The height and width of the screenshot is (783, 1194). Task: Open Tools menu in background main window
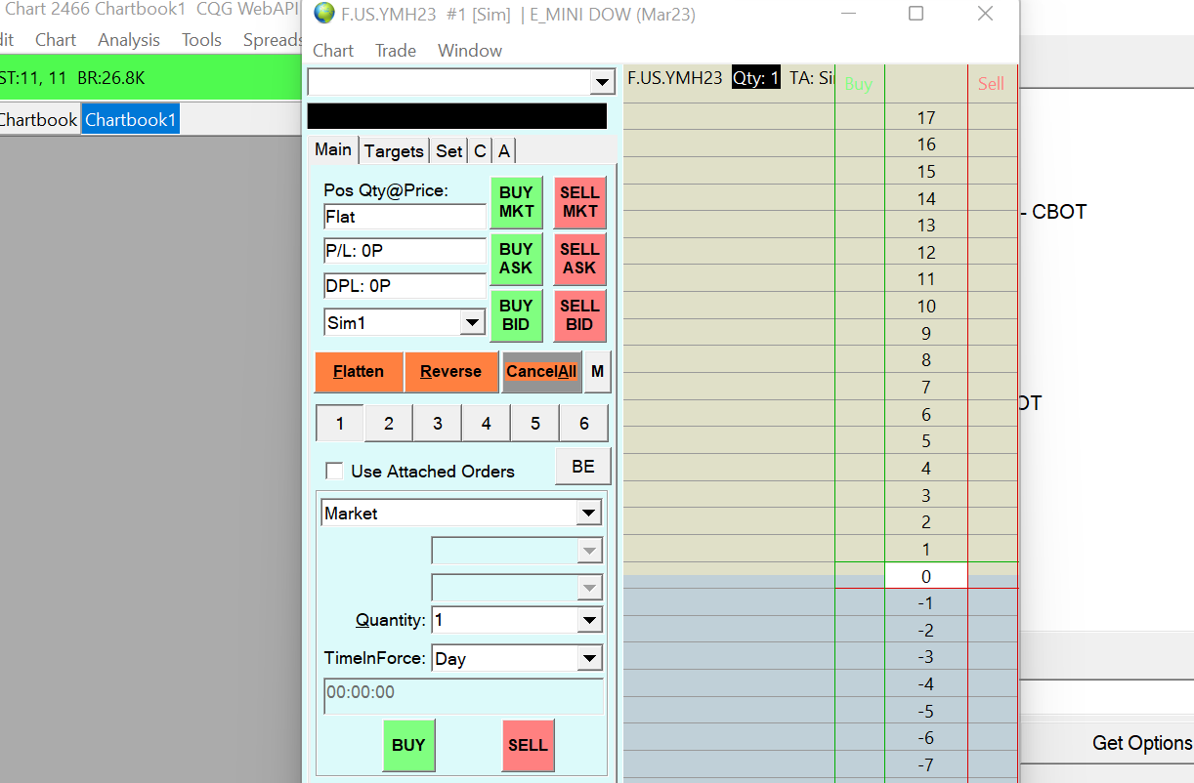click(x=201, y=40)
